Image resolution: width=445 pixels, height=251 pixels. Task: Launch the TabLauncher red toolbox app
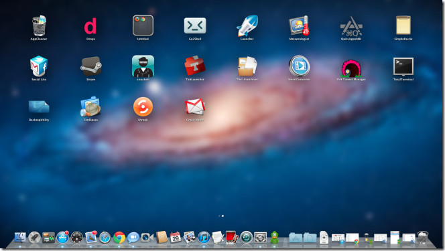(195, 66)
